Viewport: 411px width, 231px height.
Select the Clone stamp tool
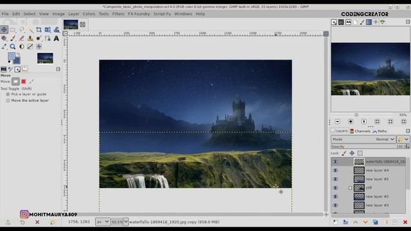tap(30, 38)
